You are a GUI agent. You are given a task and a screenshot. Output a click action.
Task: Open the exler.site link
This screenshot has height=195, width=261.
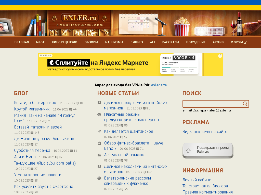(x=159, y=85)
